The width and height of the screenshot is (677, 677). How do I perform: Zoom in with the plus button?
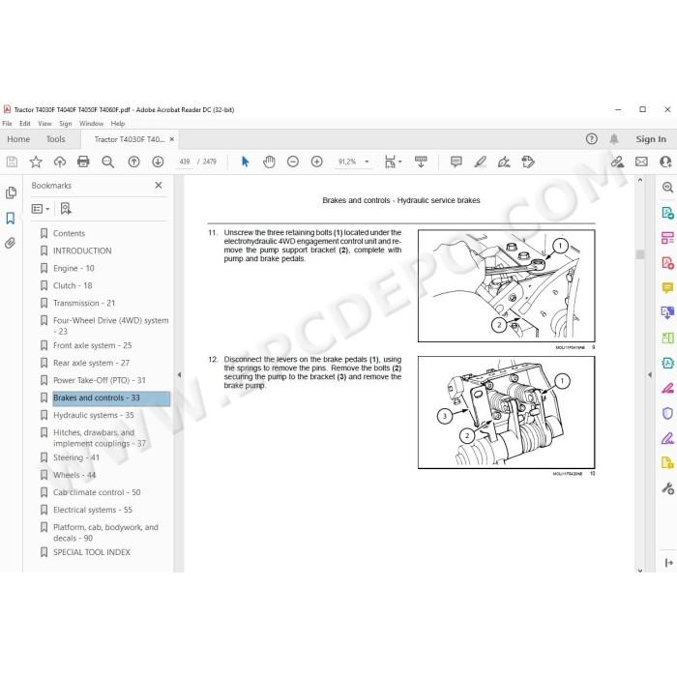click(317, 162)
